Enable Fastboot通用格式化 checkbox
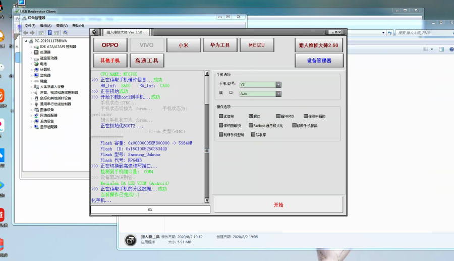Viewport: 454px width, 261px height. [251, 125]
